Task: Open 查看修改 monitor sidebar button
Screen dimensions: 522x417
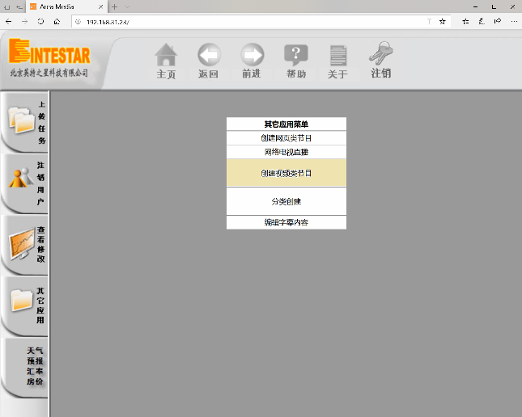Action: [x=24, y=245]
